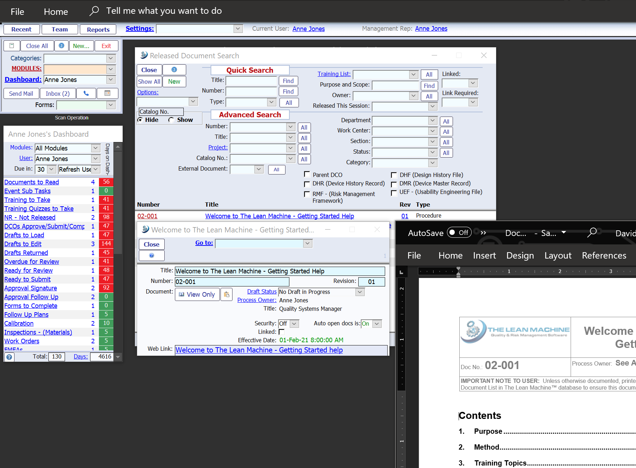
Task: Check the DHR (Device History Record) checkbox
Action: tap(307, 184)
